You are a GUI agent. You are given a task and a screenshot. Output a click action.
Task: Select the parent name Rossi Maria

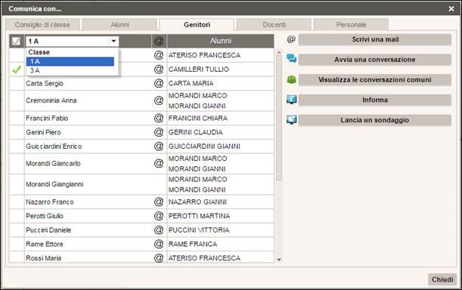tap(44, 258)
